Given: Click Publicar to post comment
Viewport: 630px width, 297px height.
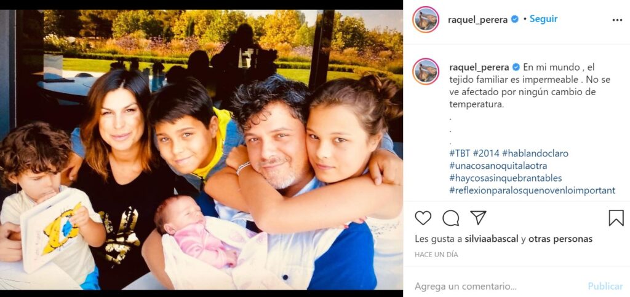Looking at the screenshot, I should [605, 286].
